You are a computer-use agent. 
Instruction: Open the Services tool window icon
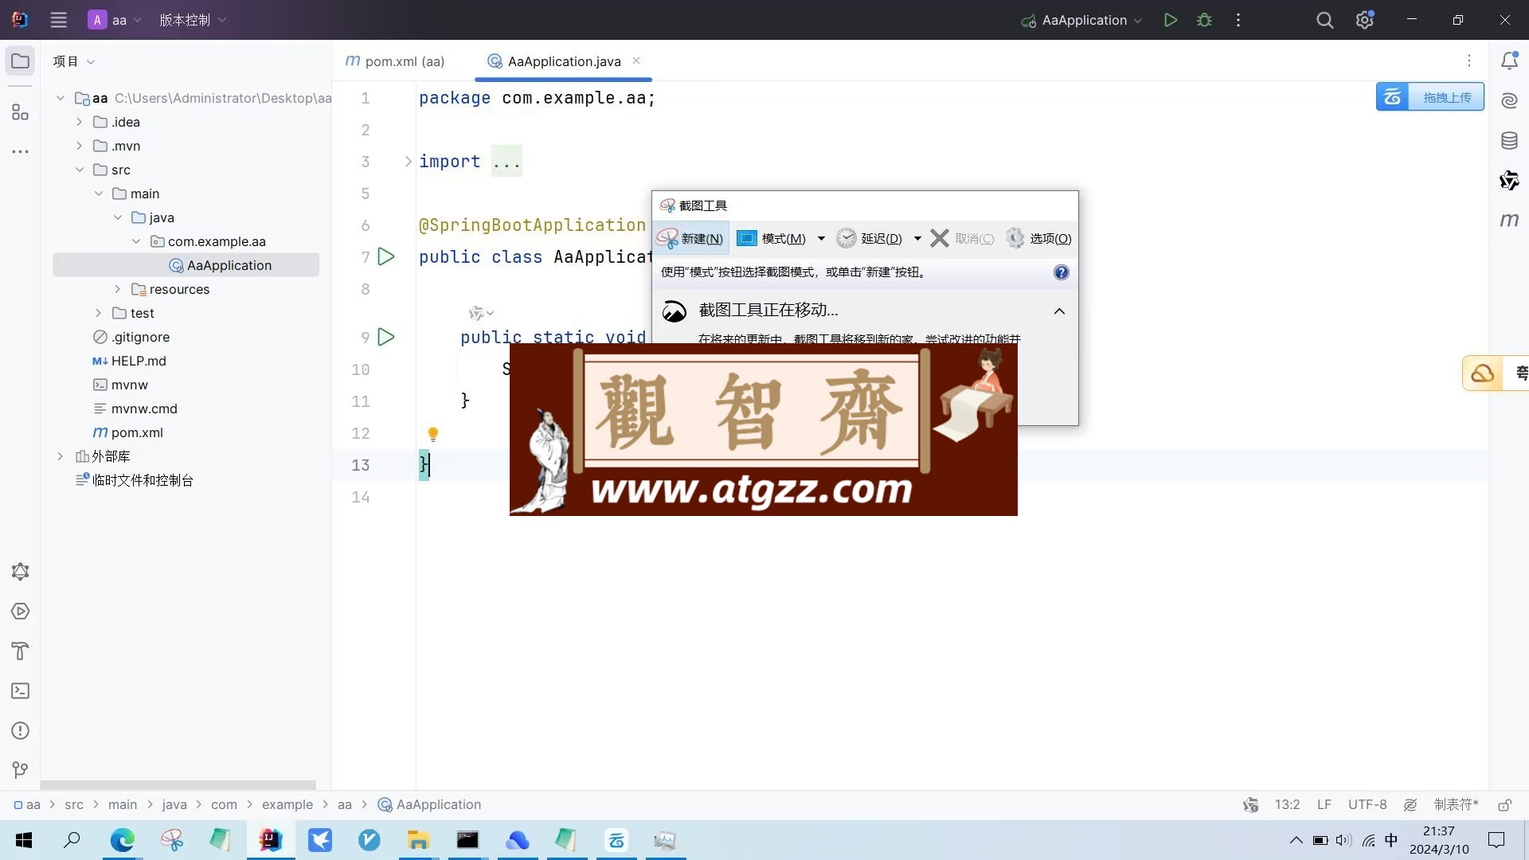coord(20,611)
